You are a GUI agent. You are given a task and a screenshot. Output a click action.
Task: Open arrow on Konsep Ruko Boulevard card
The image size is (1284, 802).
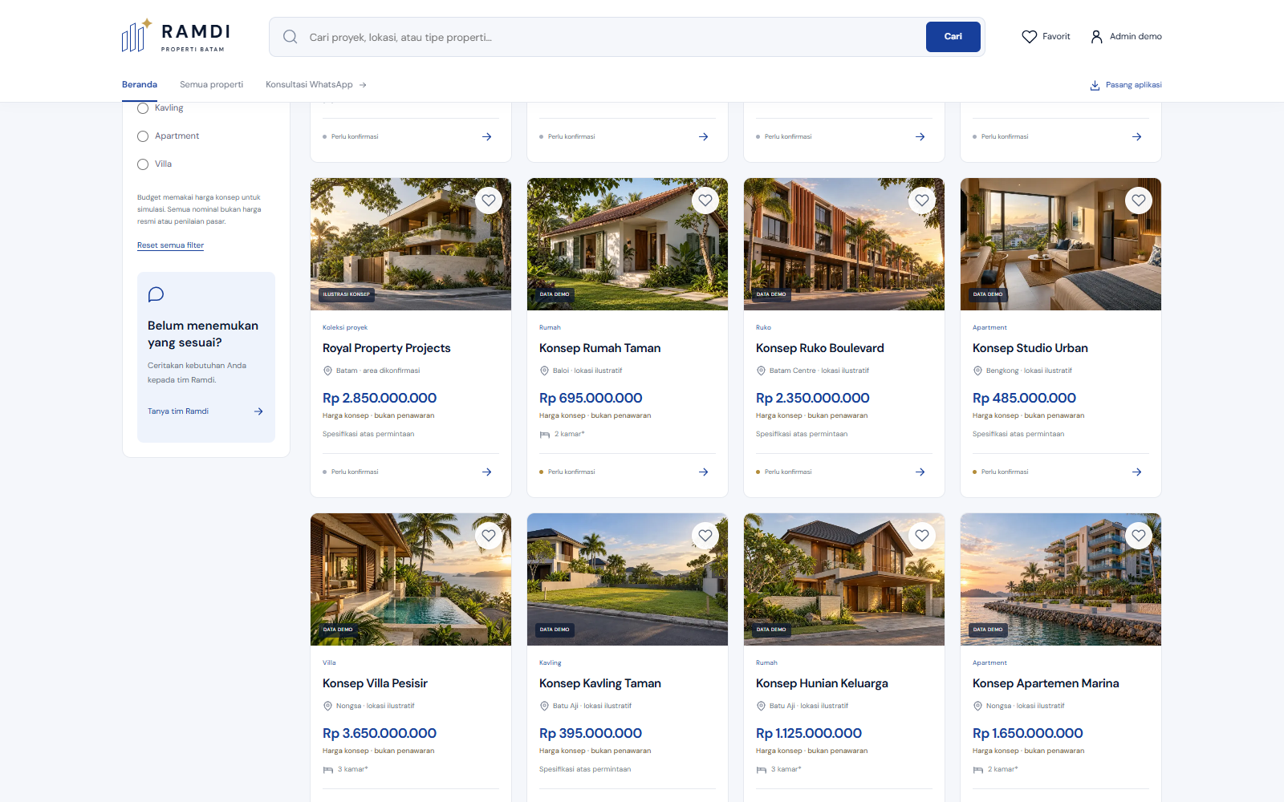point(920,472)
